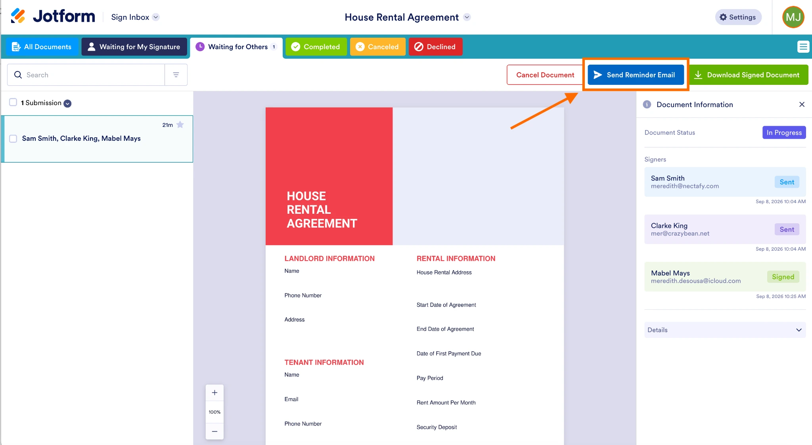Screen dimensions: 812x445
Task: Click the meredith@nectafy.com email
Action: (x=685, y=186)
